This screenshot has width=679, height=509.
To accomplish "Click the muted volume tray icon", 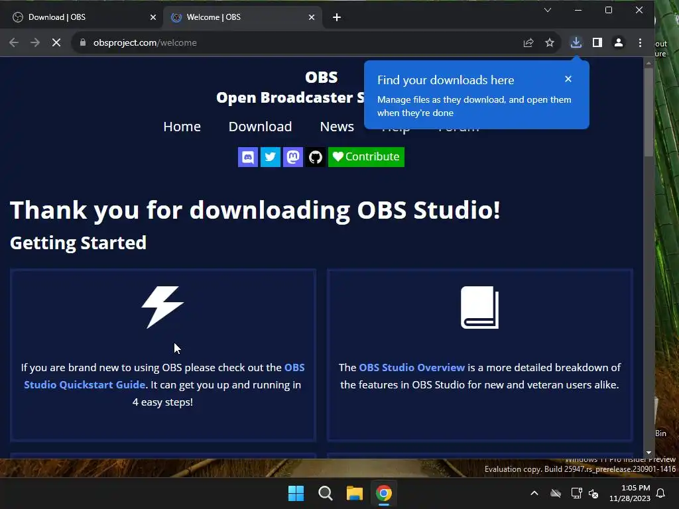I will (593, 493).
